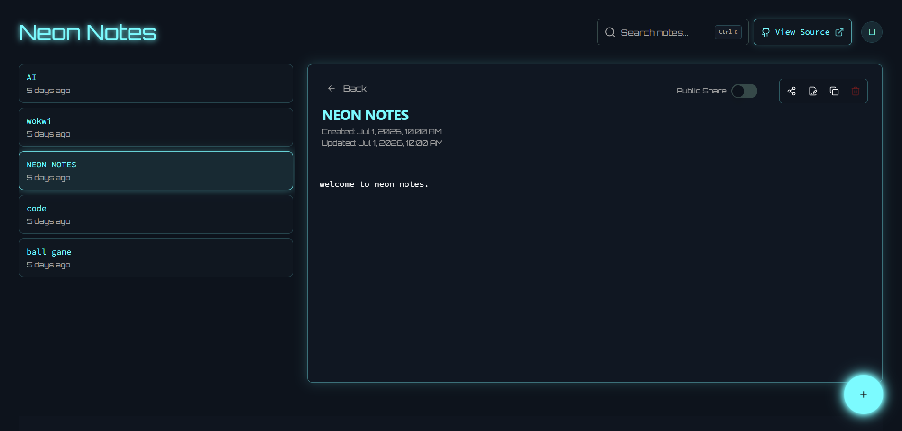Open the wokwi note
Screen dimensions: 902x431
click(x=156, y=127)
